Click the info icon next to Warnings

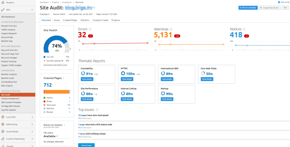point(171,29)
